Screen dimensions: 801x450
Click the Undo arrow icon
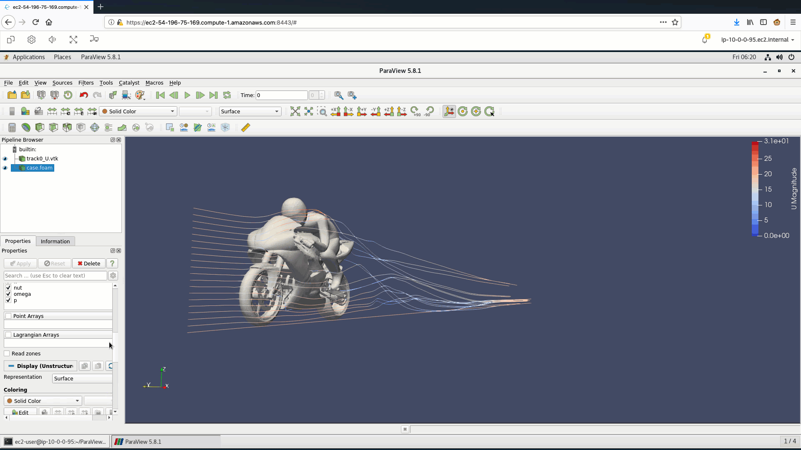(x=83, y=95)
